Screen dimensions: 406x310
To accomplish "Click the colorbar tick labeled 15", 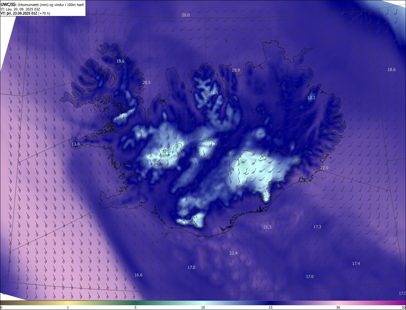I will 271,307.
